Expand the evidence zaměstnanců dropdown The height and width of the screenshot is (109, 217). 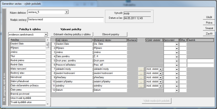pyautogui.click(x=46, y=35)
